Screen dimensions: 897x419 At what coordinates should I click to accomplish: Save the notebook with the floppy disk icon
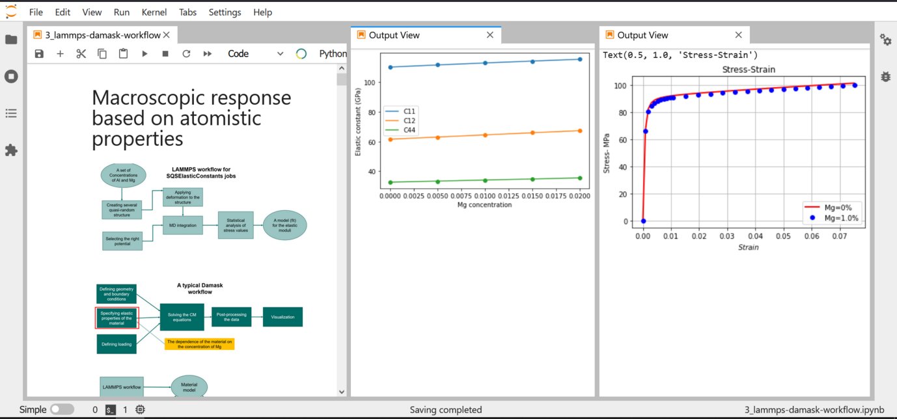click(39, 54)
